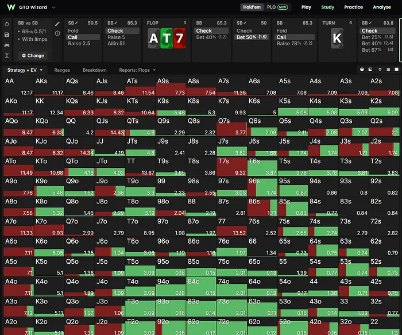Switch to the Ranges tab
This screenshot has height=335, width=402.
[x=62, y=70]
